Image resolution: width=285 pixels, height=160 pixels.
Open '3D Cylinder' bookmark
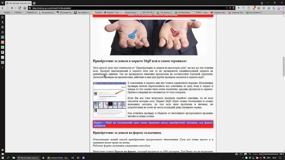click(x=64, y=12)
